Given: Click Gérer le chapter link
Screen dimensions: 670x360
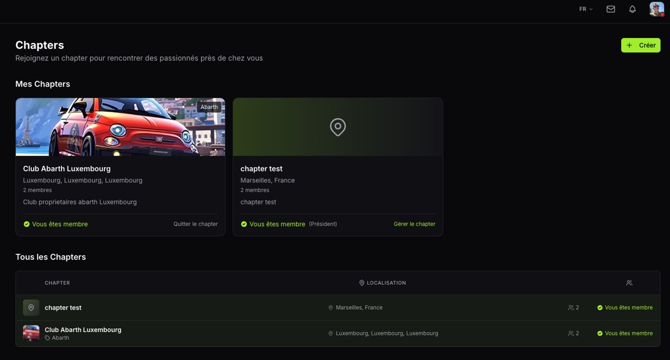Looking at the screenshot, I should point(414,224).
